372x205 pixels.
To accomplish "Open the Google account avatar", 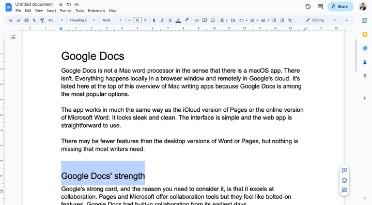I will coord(363,6).
